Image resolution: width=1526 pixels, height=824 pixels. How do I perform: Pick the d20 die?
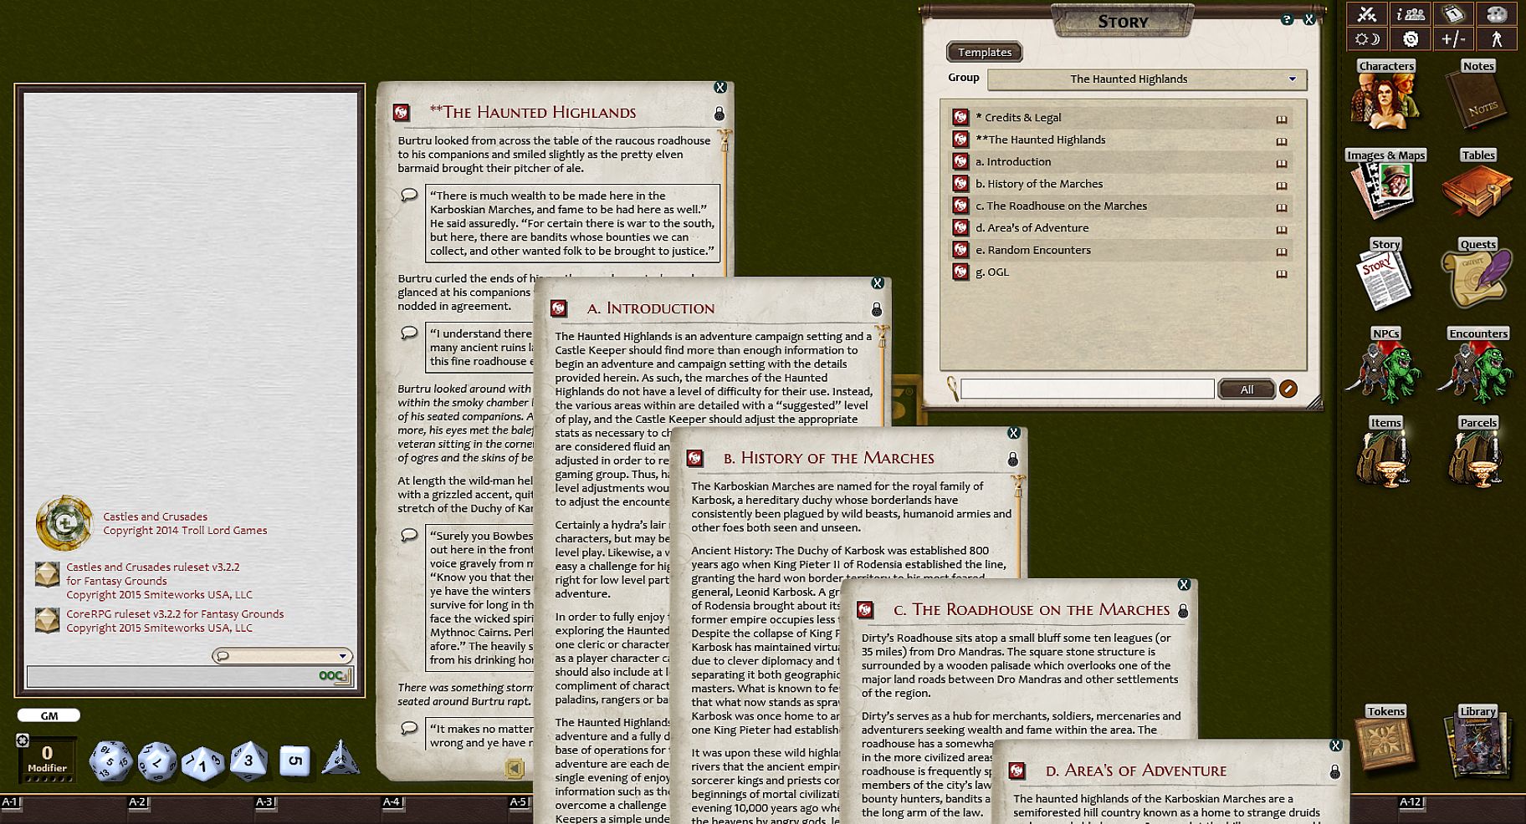[110, 760]
